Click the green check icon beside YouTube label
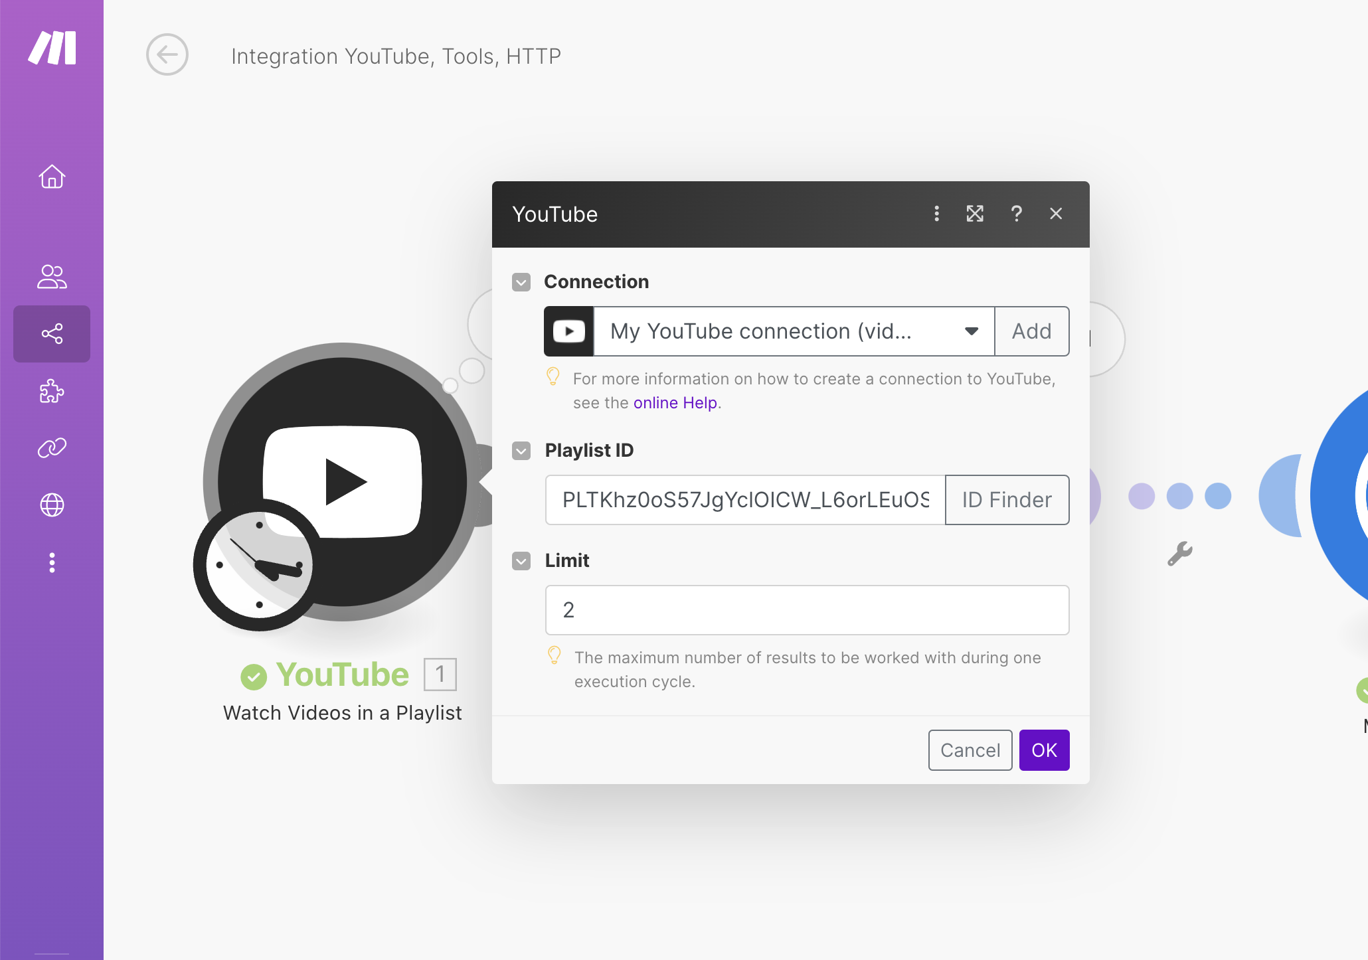 254,677
